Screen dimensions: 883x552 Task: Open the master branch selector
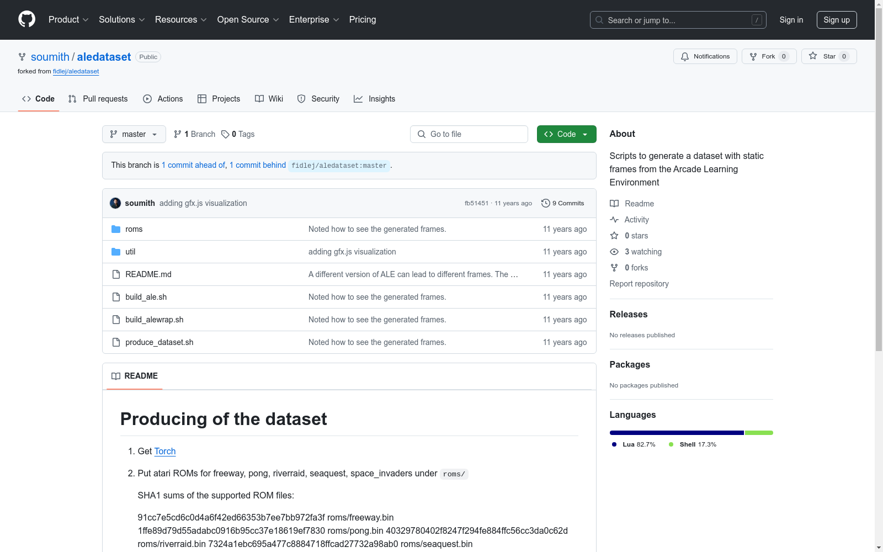(x=134, y=134)
